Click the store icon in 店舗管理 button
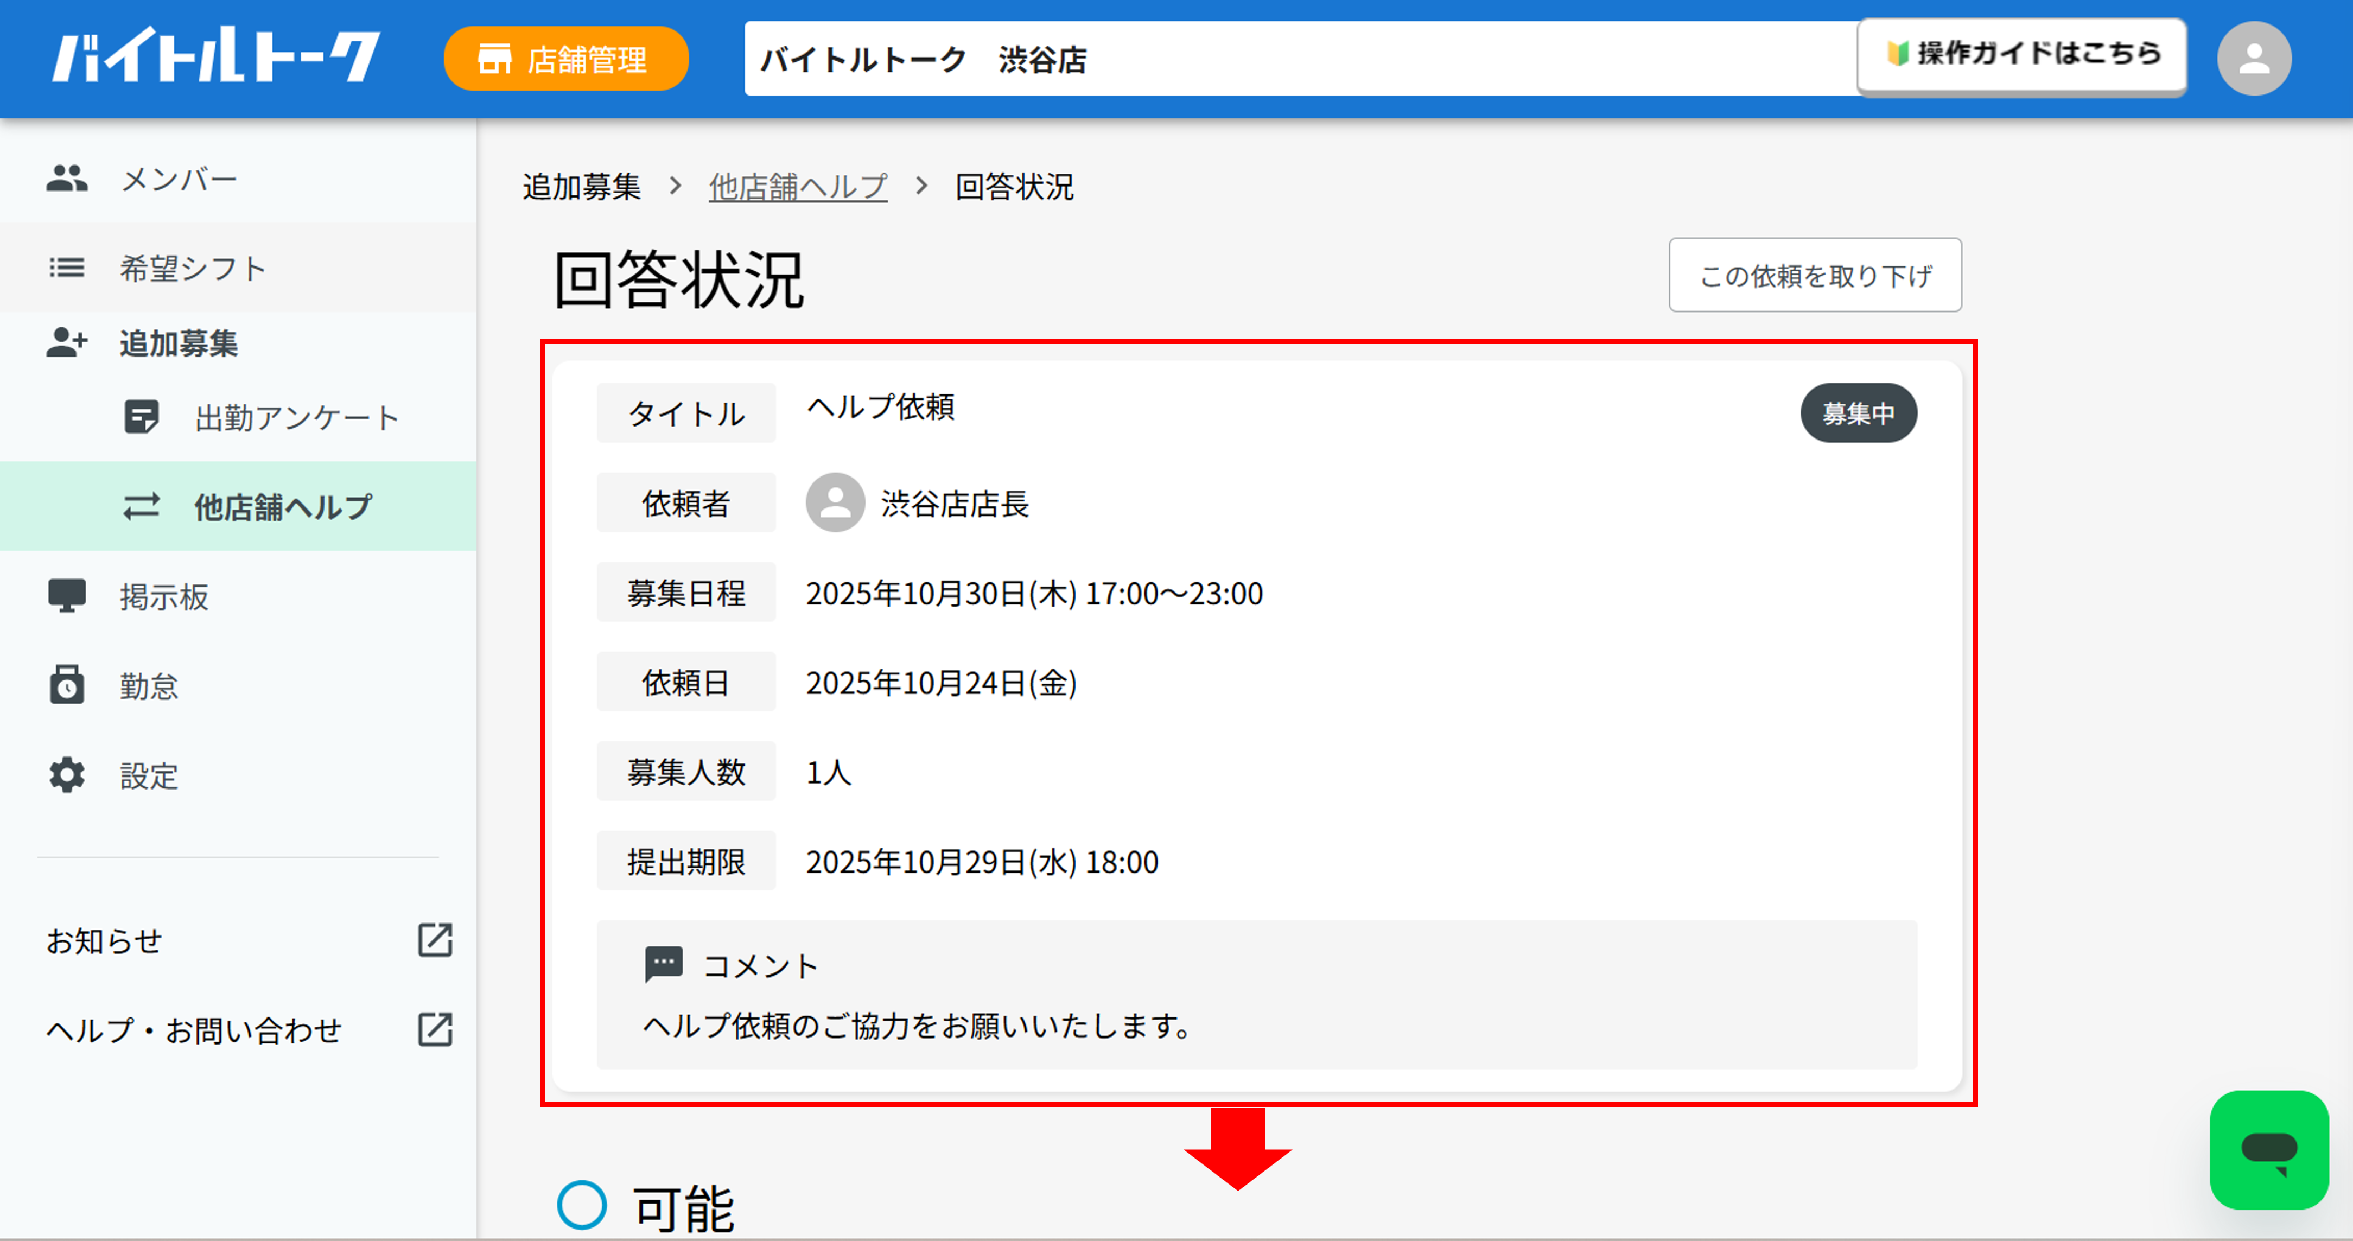The image size is (2353, 1241). coord(494,59)
